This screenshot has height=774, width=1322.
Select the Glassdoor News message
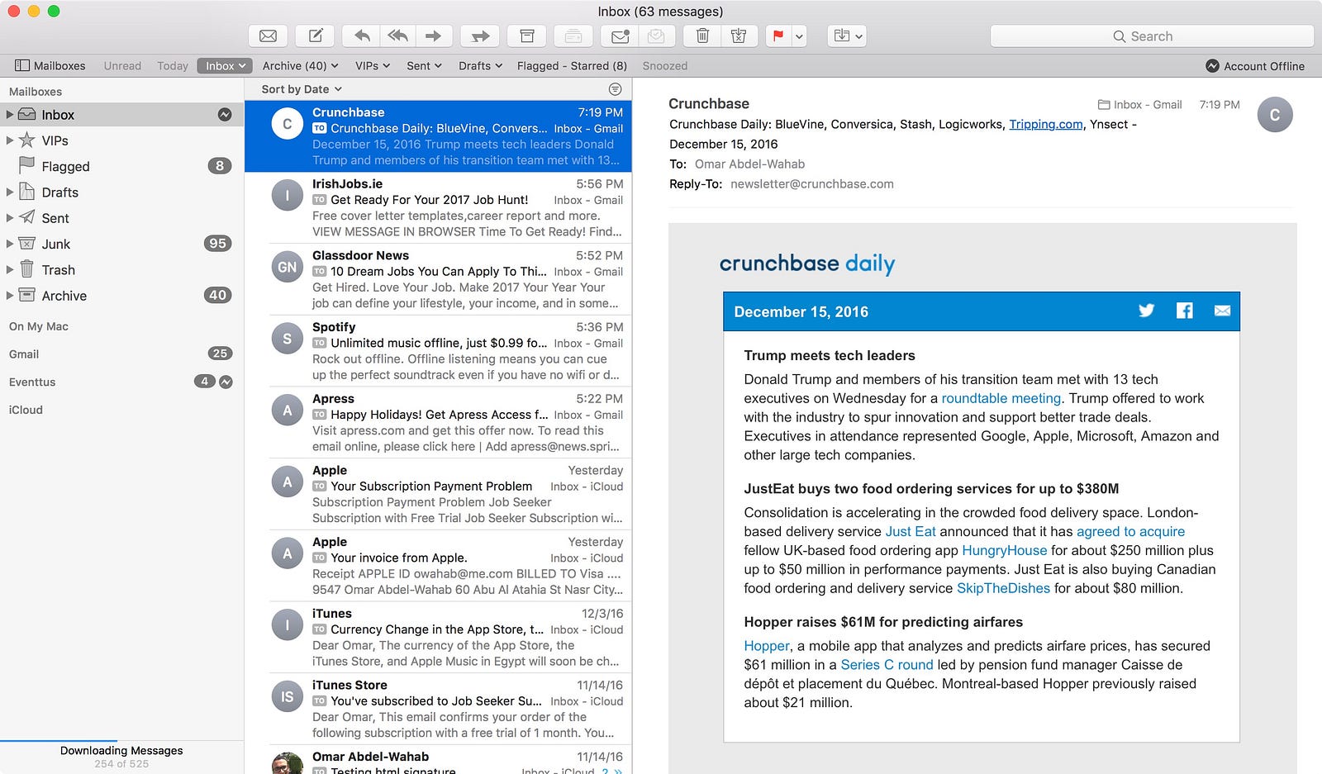[438, 279]
